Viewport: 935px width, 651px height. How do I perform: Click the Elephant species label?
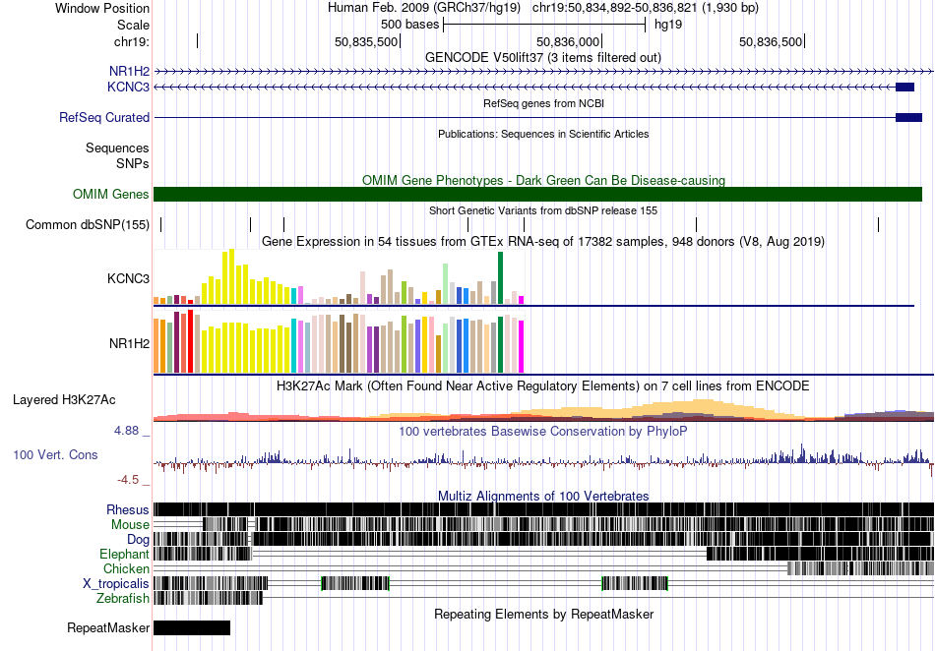125,555
